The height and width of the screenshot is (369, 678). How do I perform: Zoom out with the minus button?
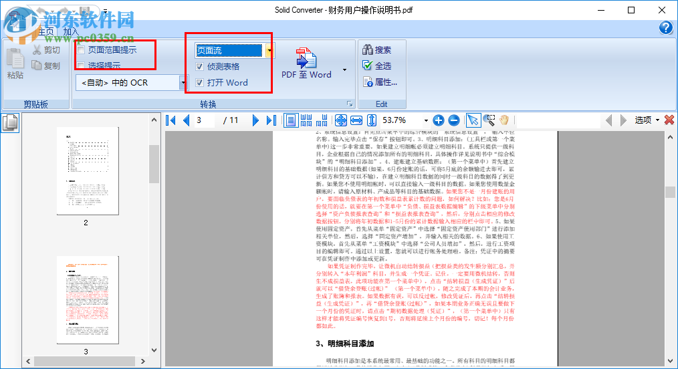tap(453, 120)
